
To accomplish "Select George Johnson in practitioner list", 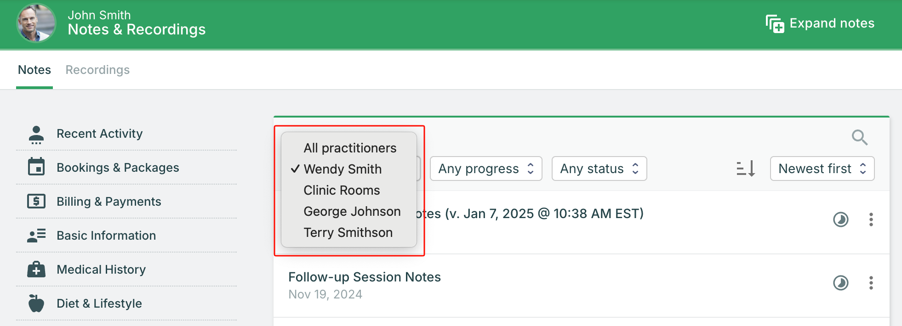I will (x=352, y=211).
